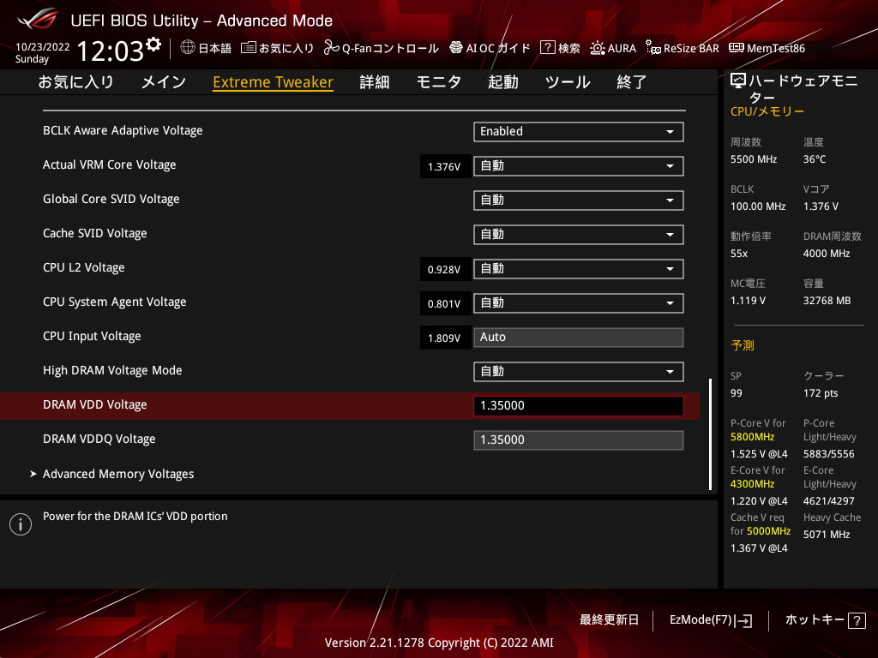This screenshot has height=658, width=878.
Task: Click the hotkey question-mark box icon
Action: pos(857,620)
